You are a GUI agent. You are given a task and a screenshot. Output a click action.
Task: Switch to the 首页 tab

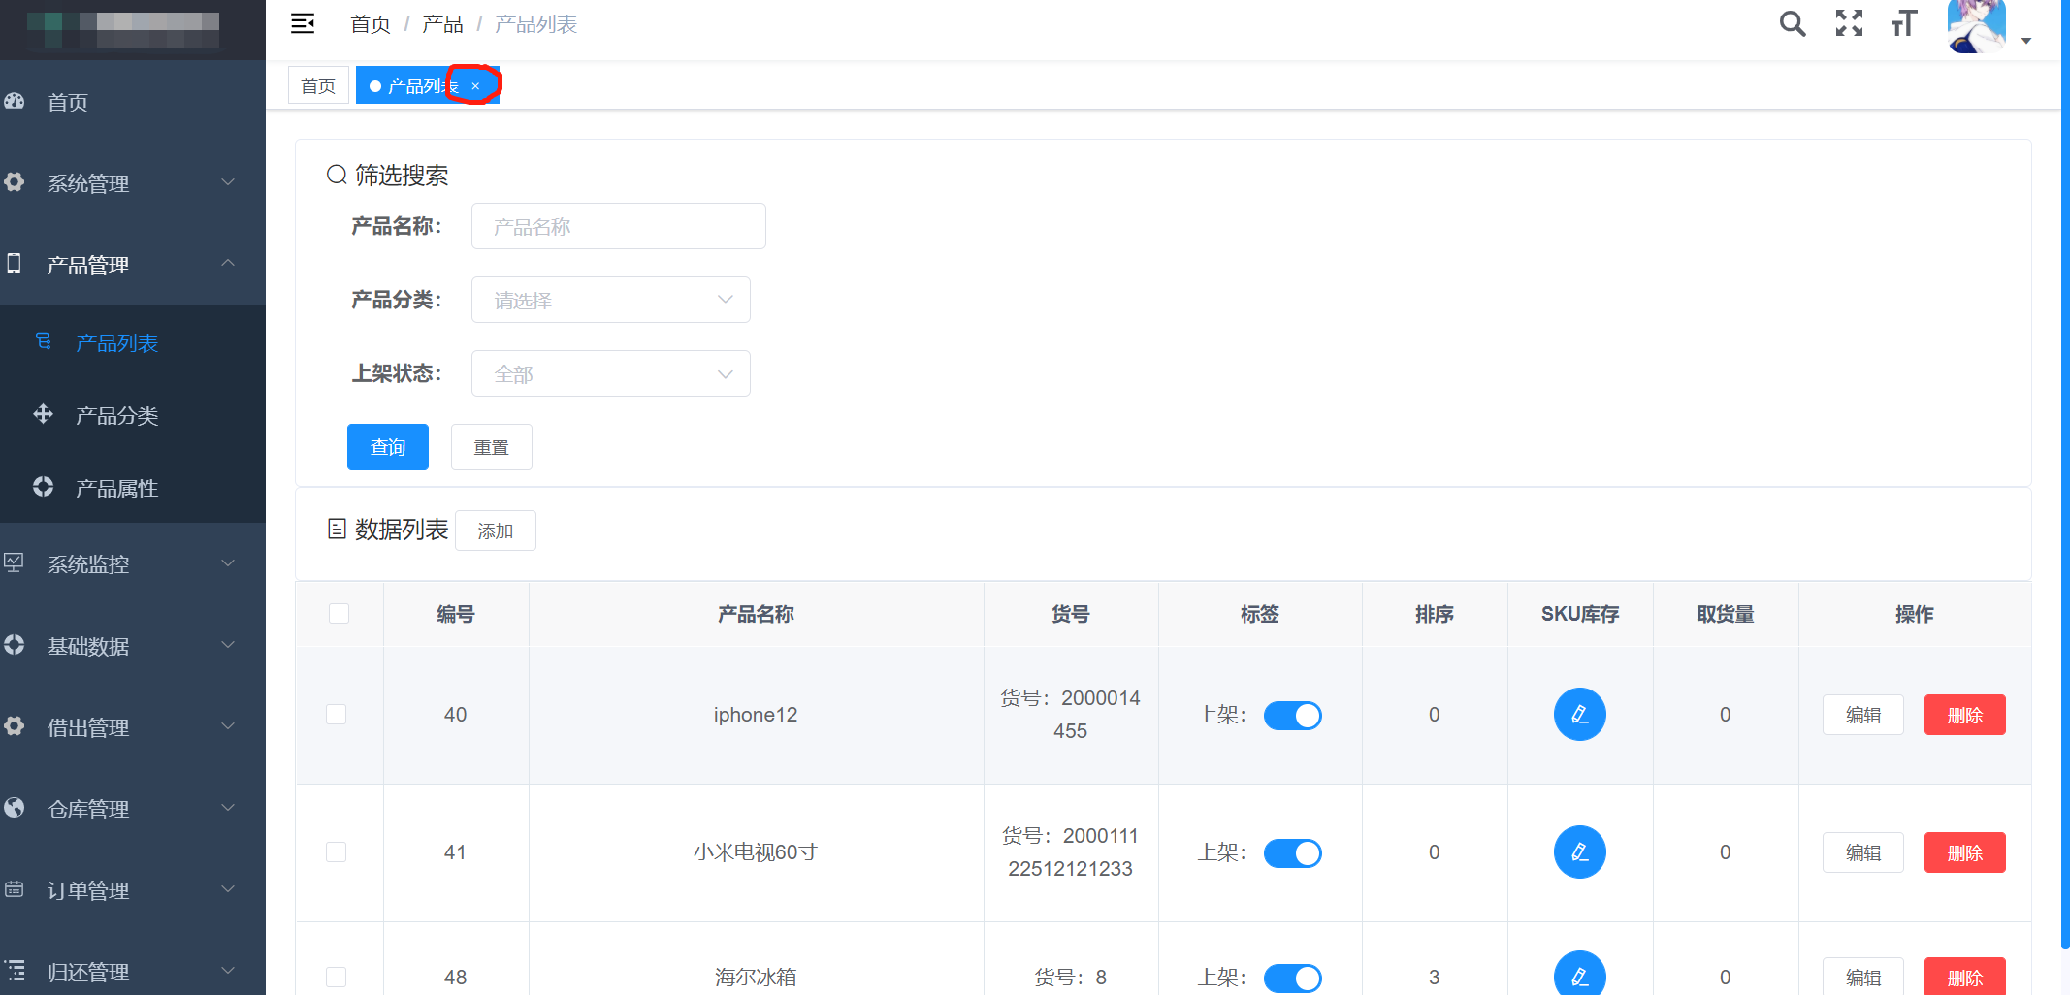coord(318,85)
